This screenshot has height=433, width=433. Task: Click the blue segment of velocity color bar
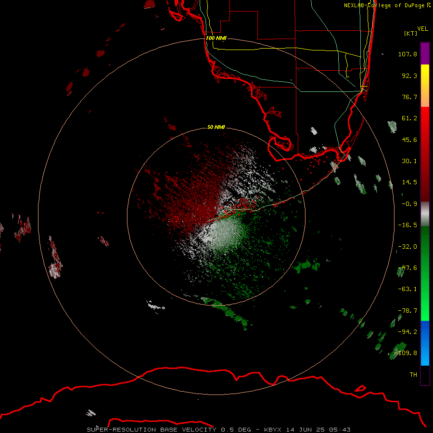point(425,343)
